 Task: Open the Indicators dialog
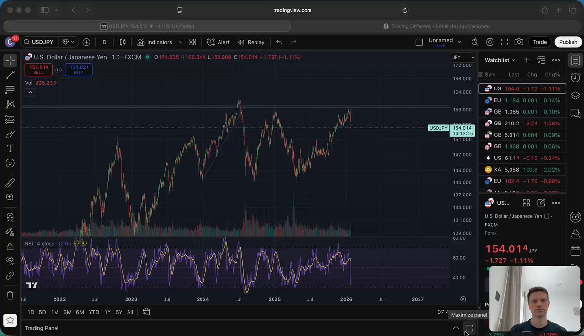pyautogui.click(x=155, y=42)
